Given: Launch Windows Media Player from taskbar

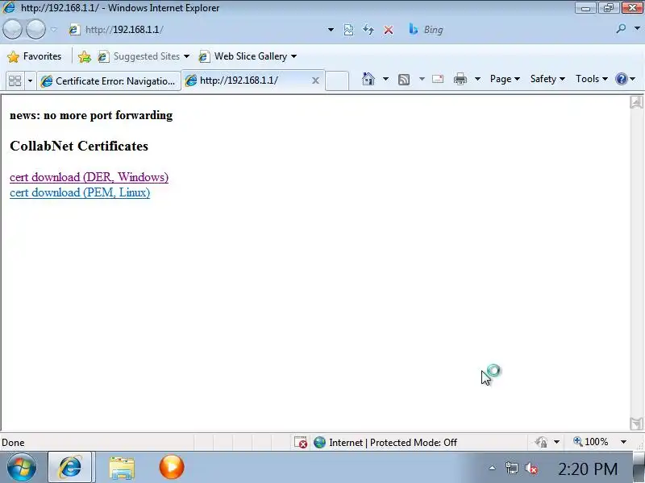Looking at the screenshot, I should click(x=172, y=467).
